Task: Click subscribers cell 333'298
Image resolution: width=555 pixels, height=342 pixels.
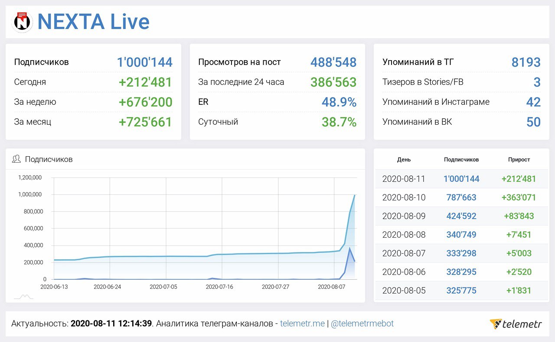Action: point(461,253)
